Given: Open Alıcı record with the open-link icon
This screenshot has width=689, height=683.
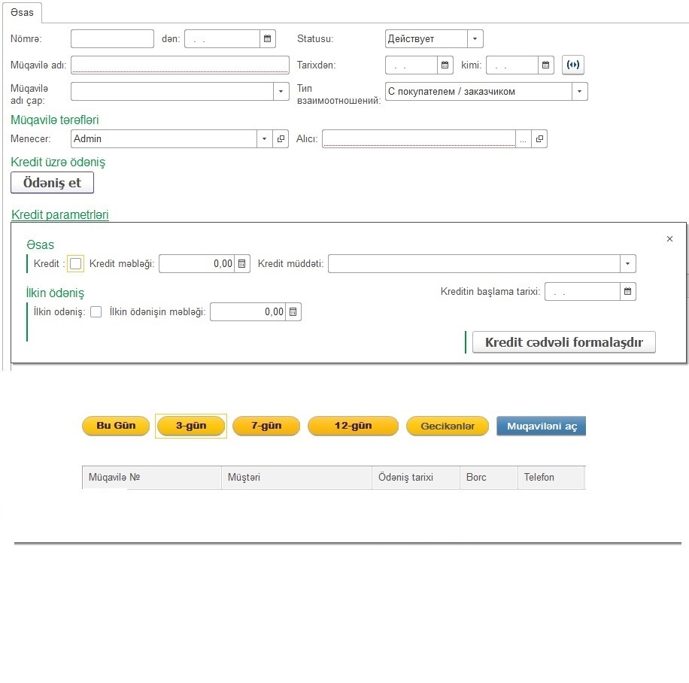Looking at the screenshot, I should point(539,139).
